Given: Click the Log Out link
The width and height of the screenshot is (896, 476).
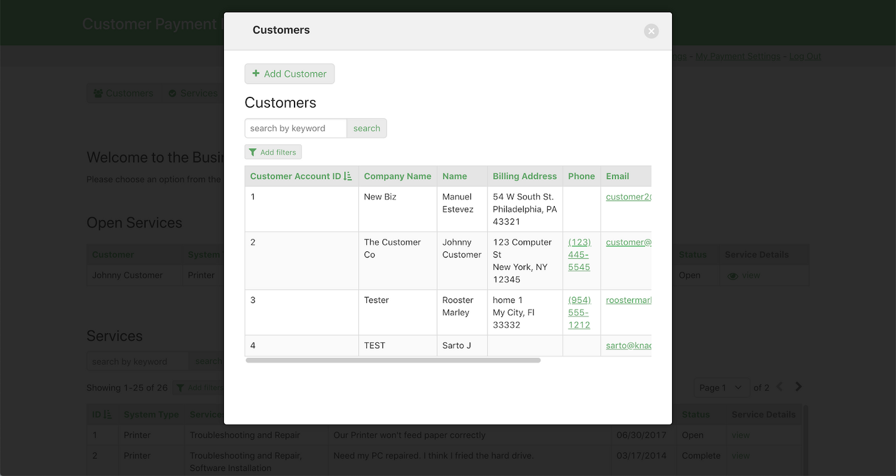Looking at the screenshot, I should pos(805,56).
